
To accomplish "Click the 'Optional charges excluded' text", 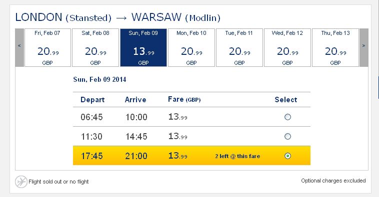I will coord(333,181).
